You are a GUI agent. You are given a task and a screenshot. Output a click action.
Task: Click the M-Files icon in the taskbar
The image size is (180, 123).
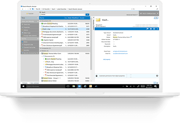coord(79,86)
